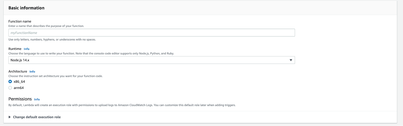This screenshot has width=403, height=126.
Task: Select the arm64 radio button
Action: [x=10, y=88]
